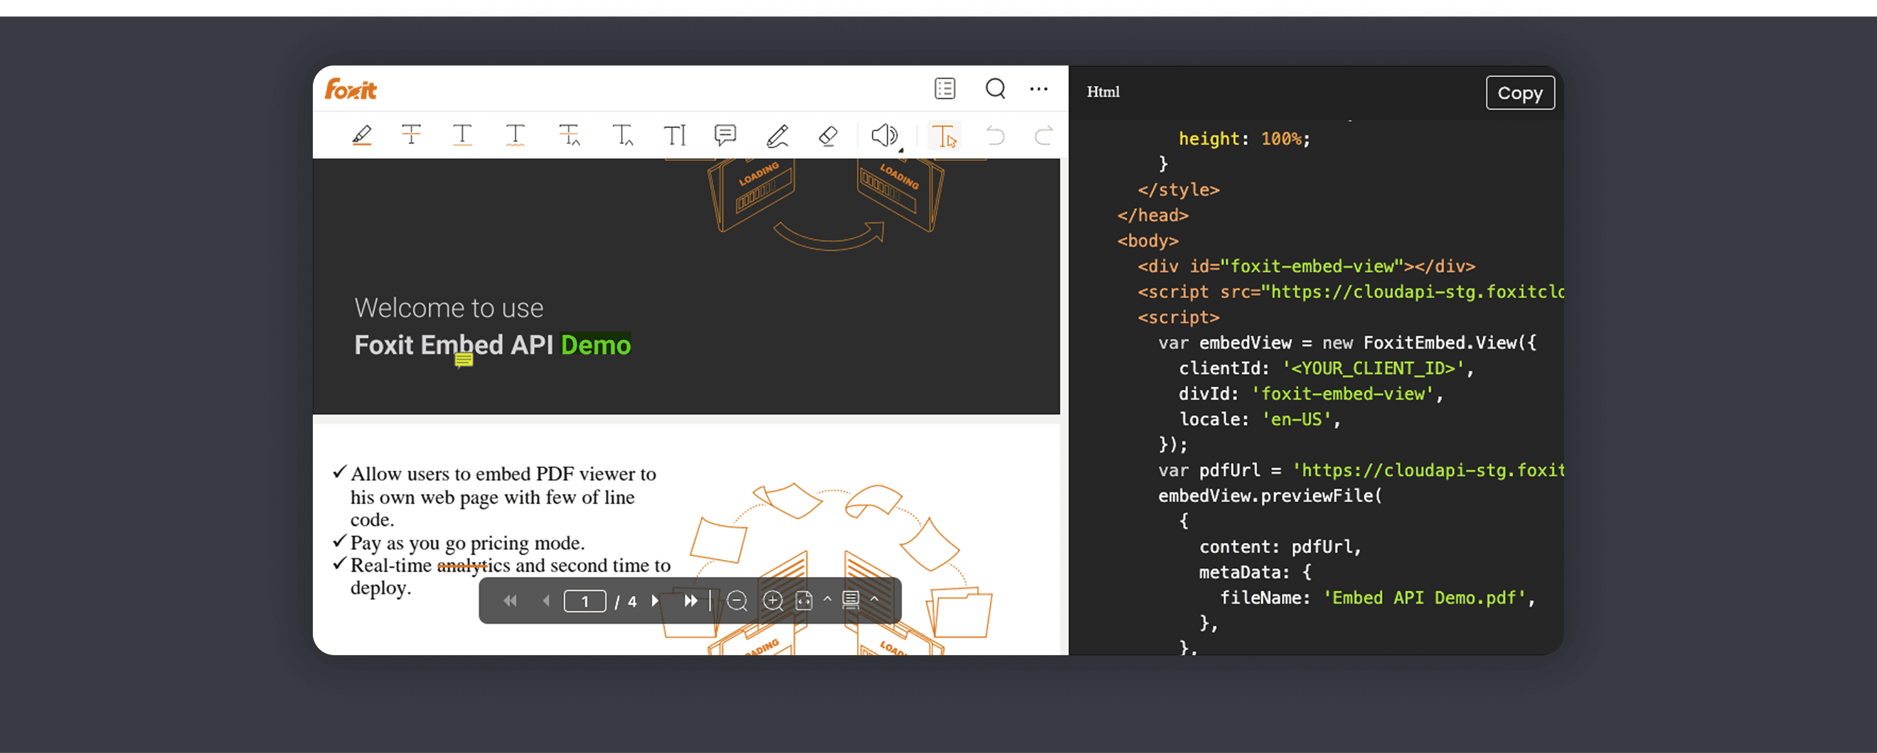This screenshot has height=753, width=1877.
Task: Copy the HTML code snippet
Action: 1520,93
